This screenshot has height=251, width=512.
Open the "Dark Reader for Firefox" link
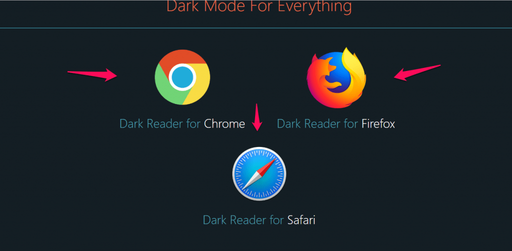(x=336, y=124)
